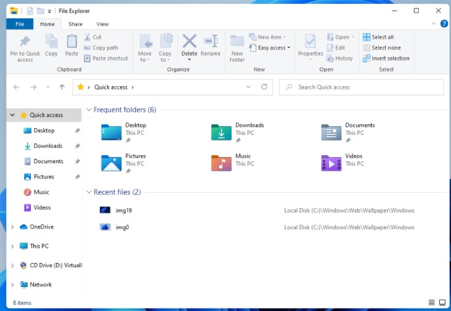Select Network in the navigation pane
Viewport: 451px width, 311px height.
tap(41, 285)
